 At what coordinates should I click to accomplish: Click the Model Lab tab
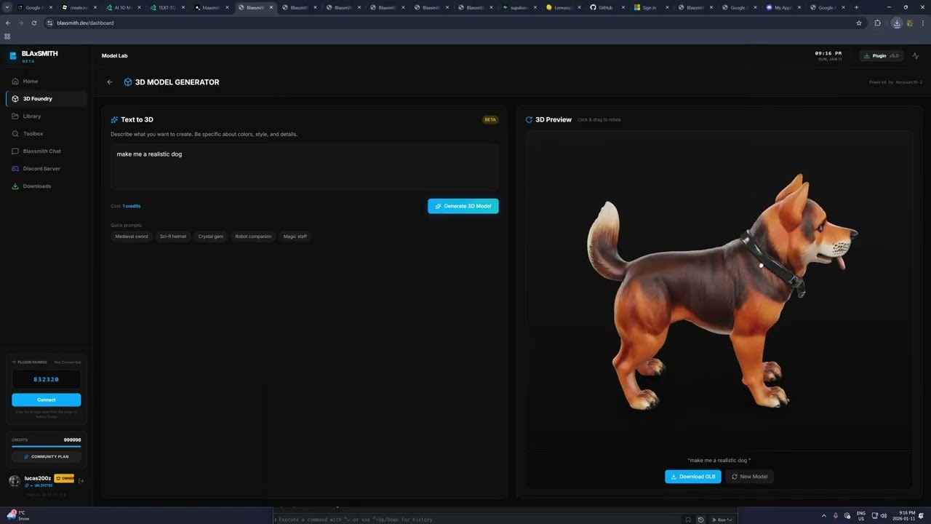click(114, 55)
